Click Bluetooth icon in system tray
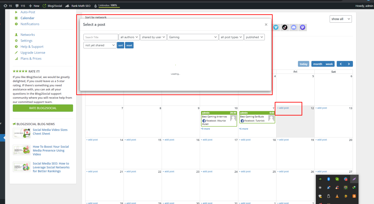Image resolution: width=374 pixels, height=204 pixels. [328, 179]
